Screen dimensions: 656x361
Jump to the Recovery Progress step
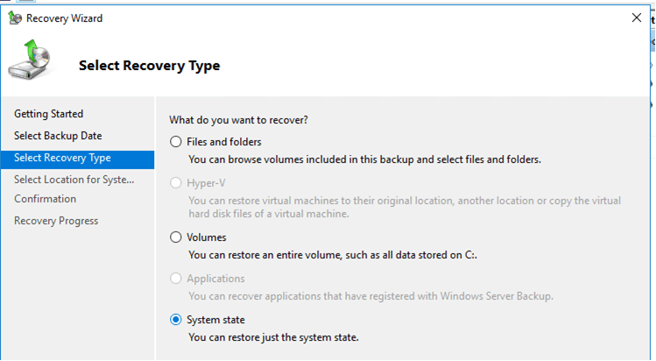[56, 221]
